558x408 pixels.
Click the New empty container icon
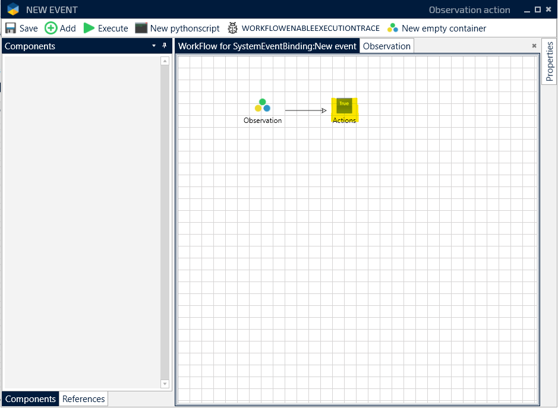click(393, 28)
